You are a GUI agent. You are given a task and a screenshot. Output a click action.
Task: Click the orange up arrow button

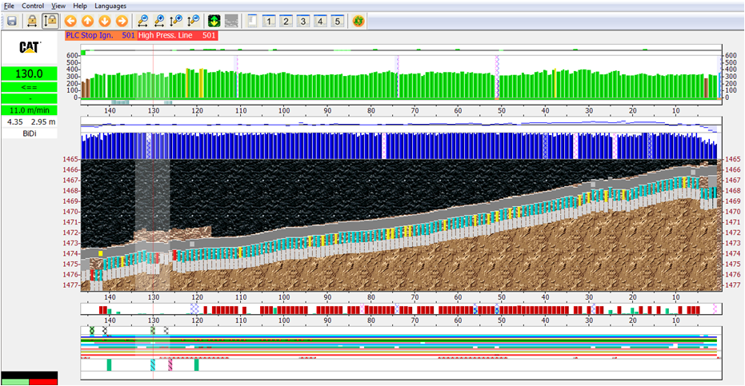click(x=88, y=21)
